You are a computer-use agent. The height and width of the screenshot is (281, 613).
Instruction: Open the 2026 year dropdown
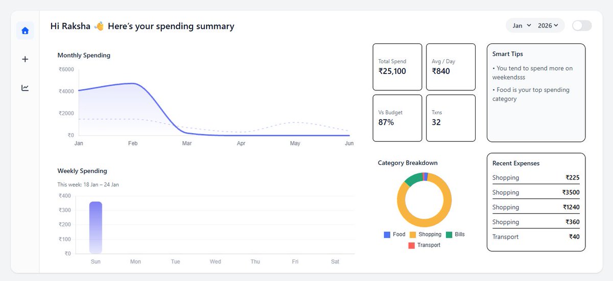548,25
